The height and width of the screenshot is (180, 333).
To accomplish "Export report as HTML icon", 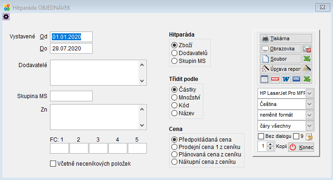I will tap(296, 79).
